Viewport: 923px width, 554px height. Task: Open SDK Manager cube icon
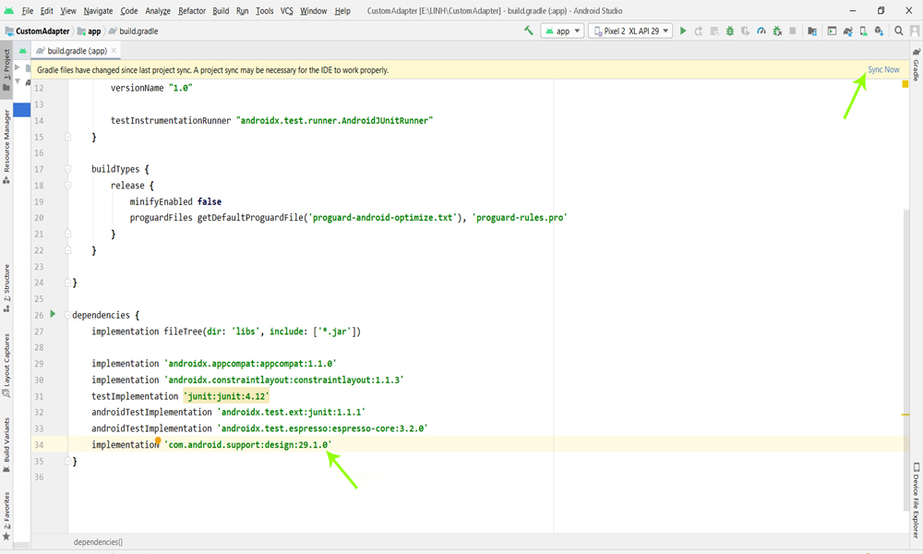pos(879,31)
